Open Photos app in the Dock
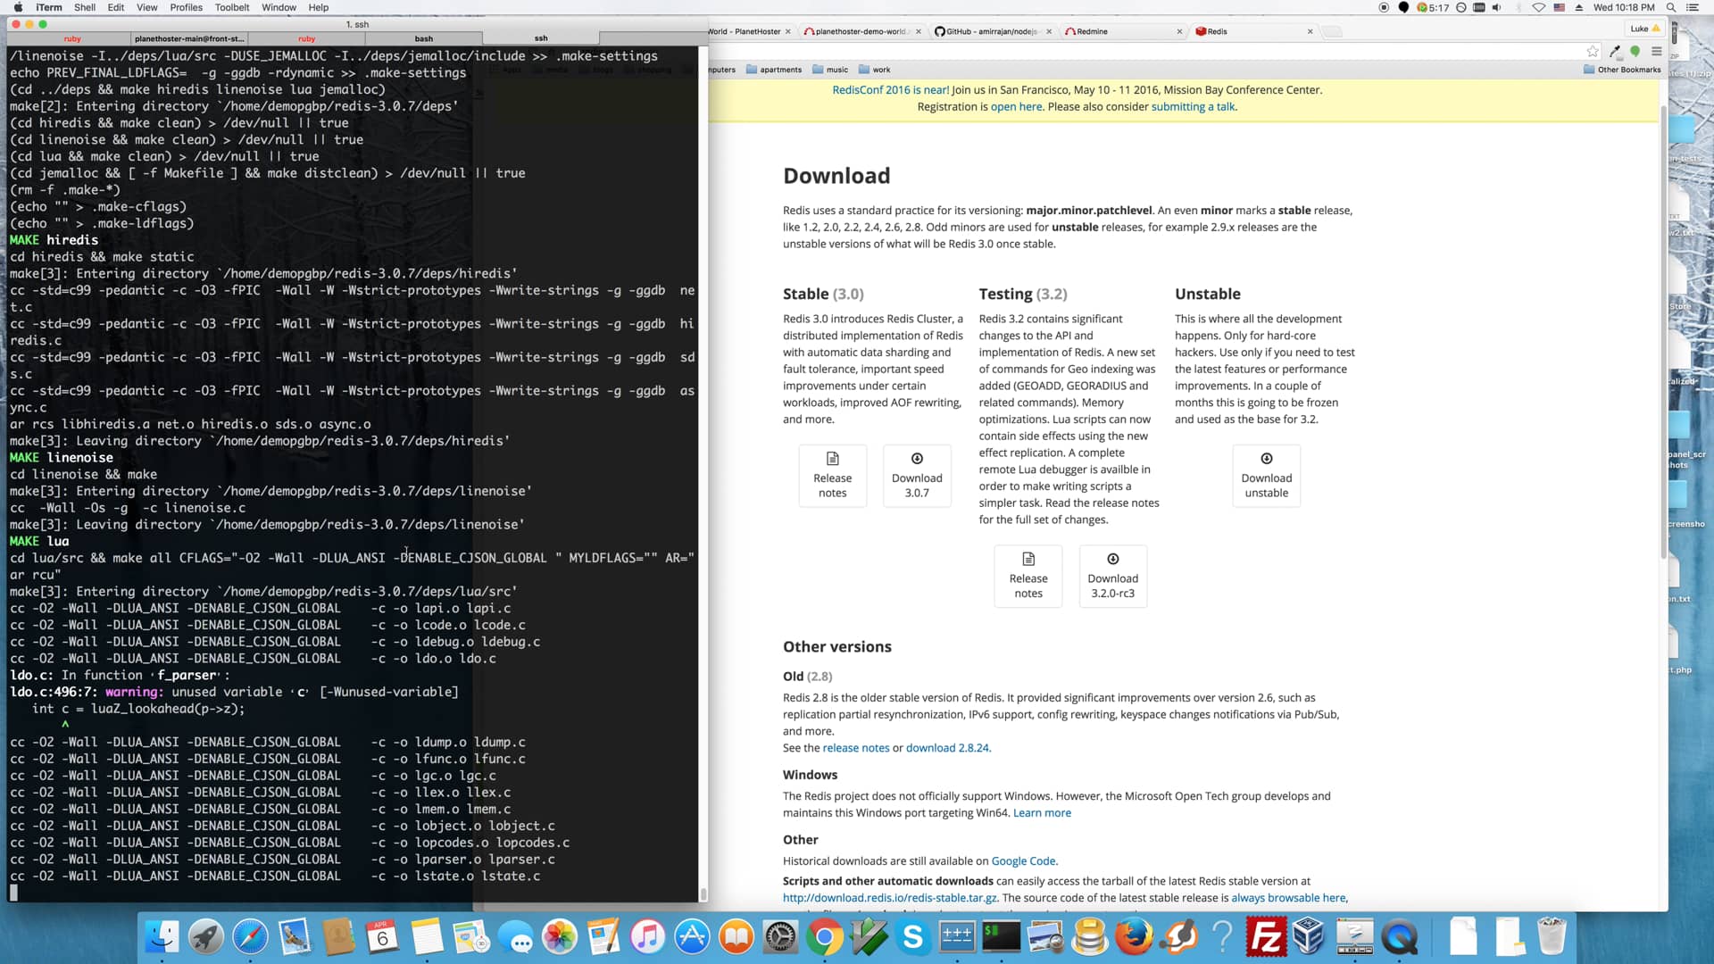This screenshot has height=964, width=1714. click(560, 937)
